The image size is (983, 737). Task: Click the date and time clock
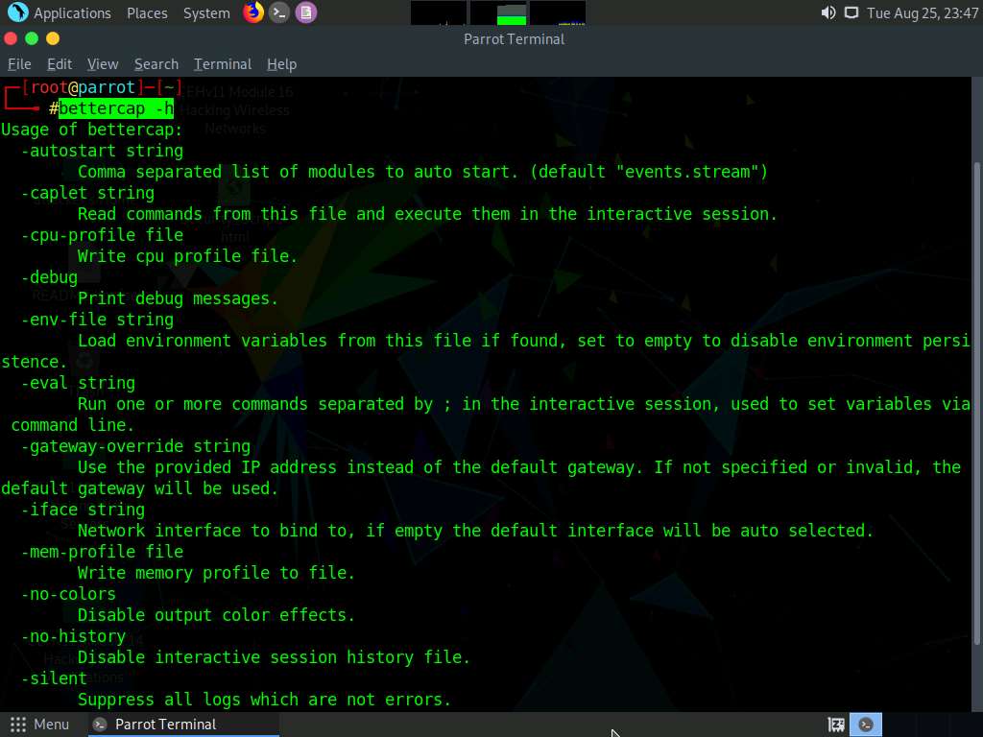(923, 13)
